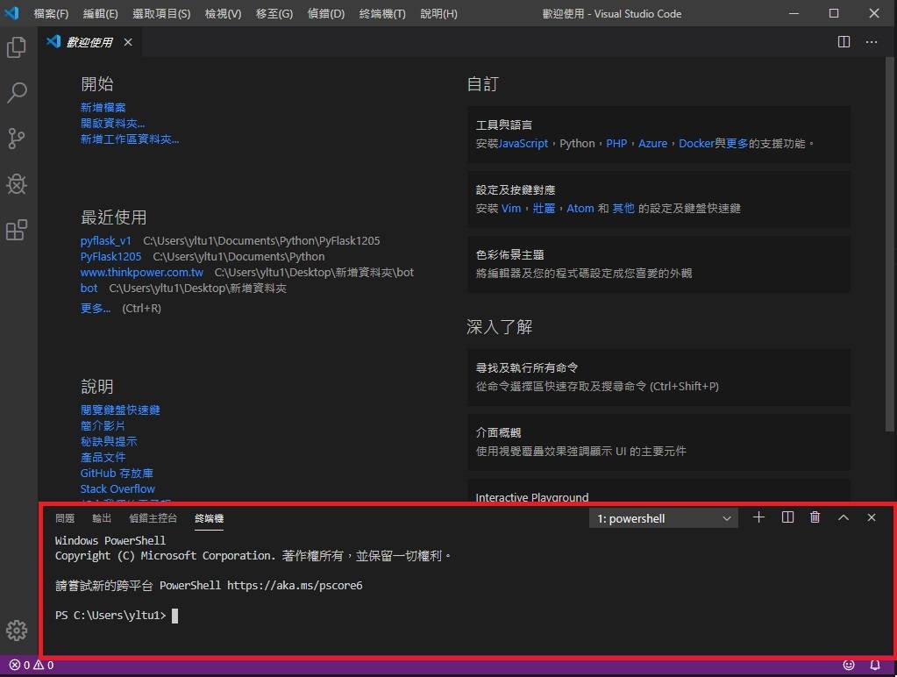897x677 pixels.
Task: Click the Atom keymap link
Action: pos(580,209)
